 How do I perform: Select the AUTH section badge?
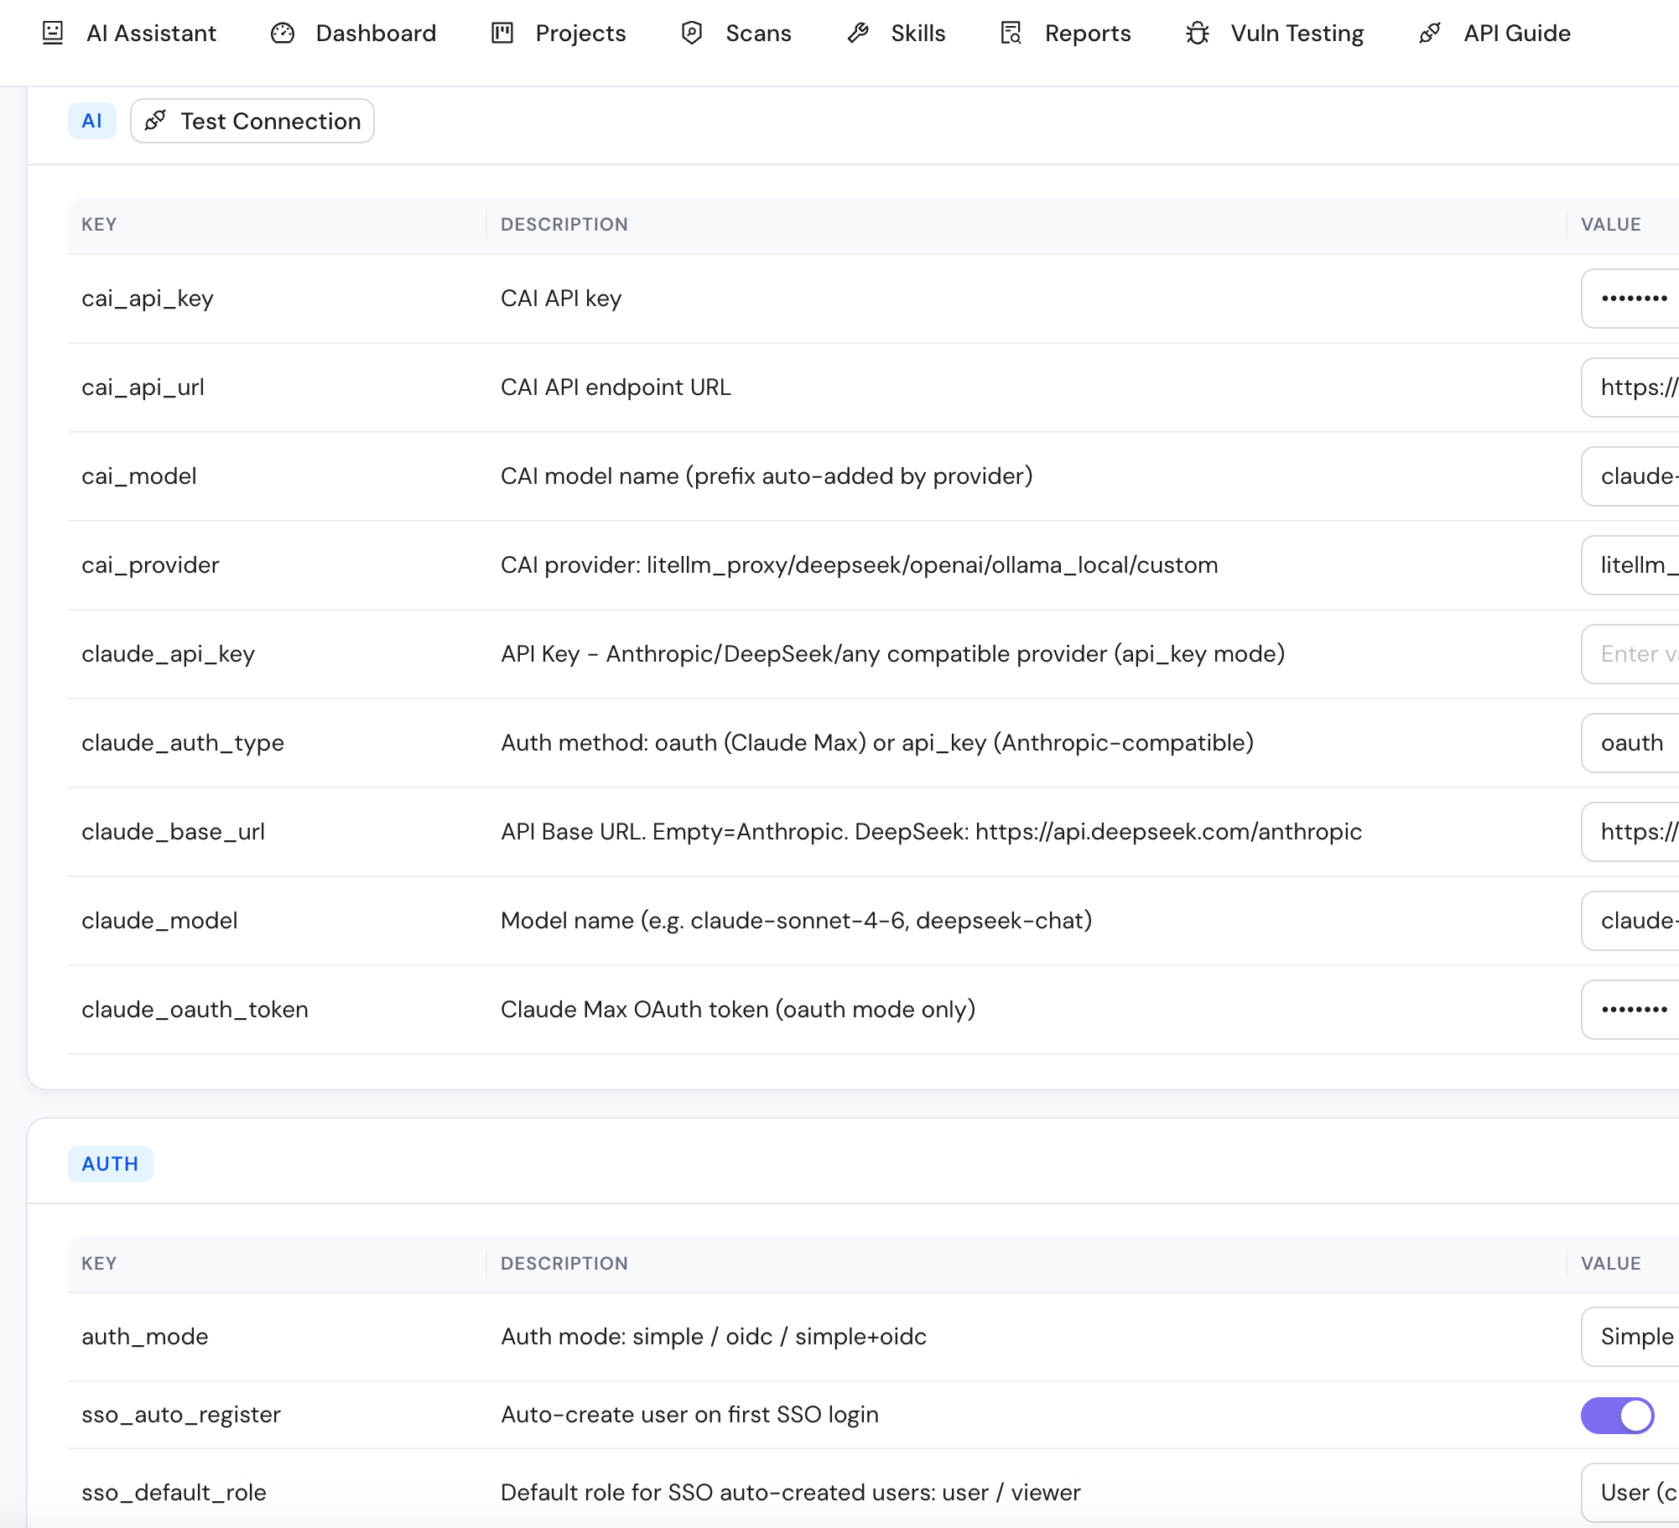110,1164
